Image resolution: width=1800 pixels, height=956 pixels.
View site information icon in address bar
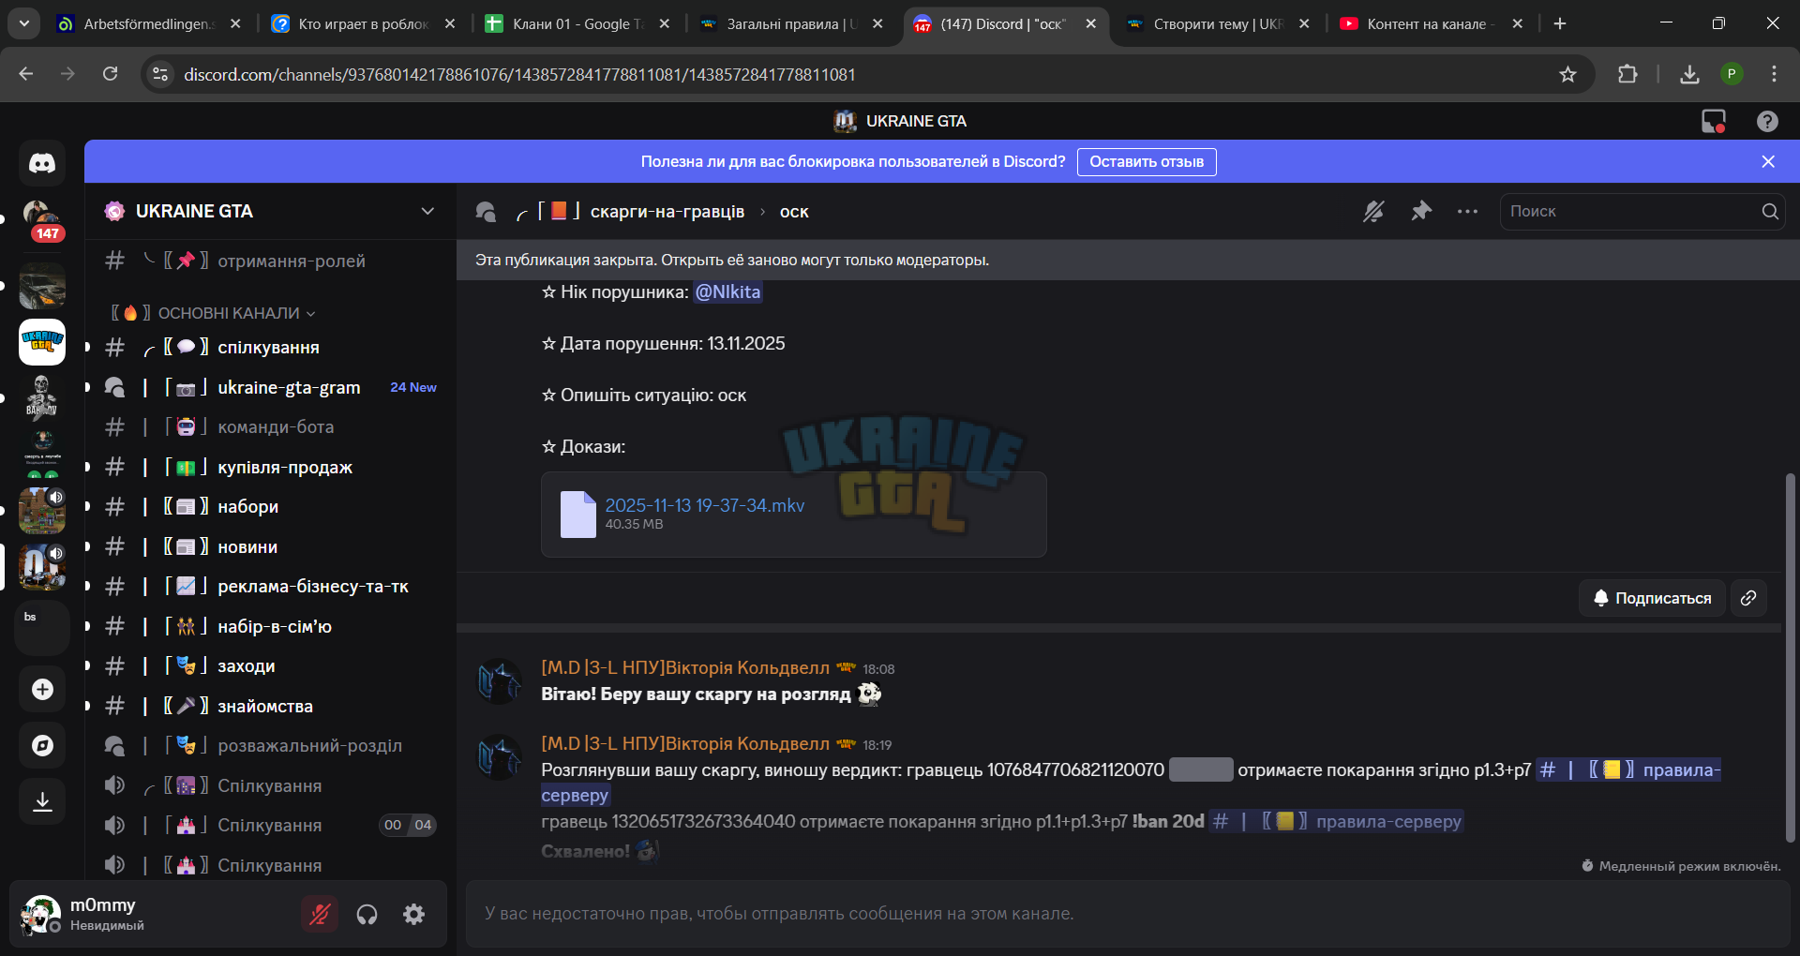160,74
